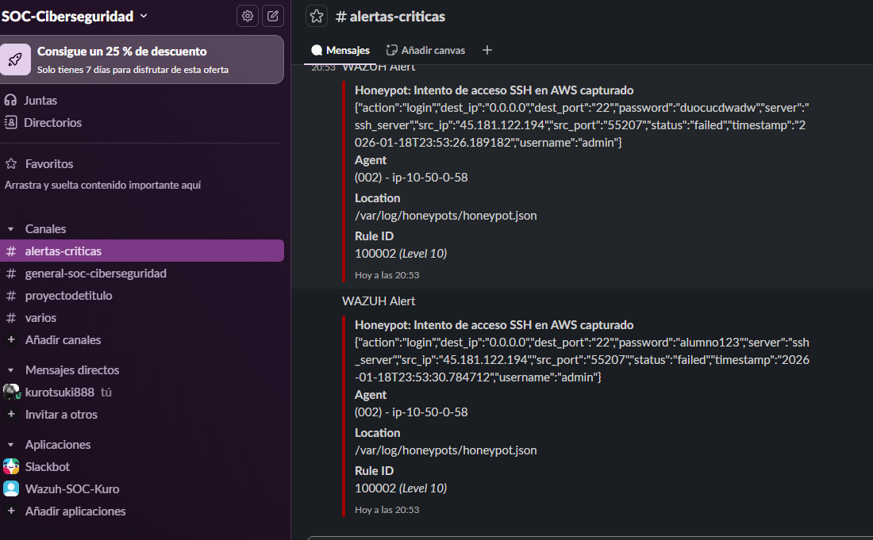Screen dimensions: 873x540
Task: Add a new tab with the plus icon
Action: click(487, 50)
